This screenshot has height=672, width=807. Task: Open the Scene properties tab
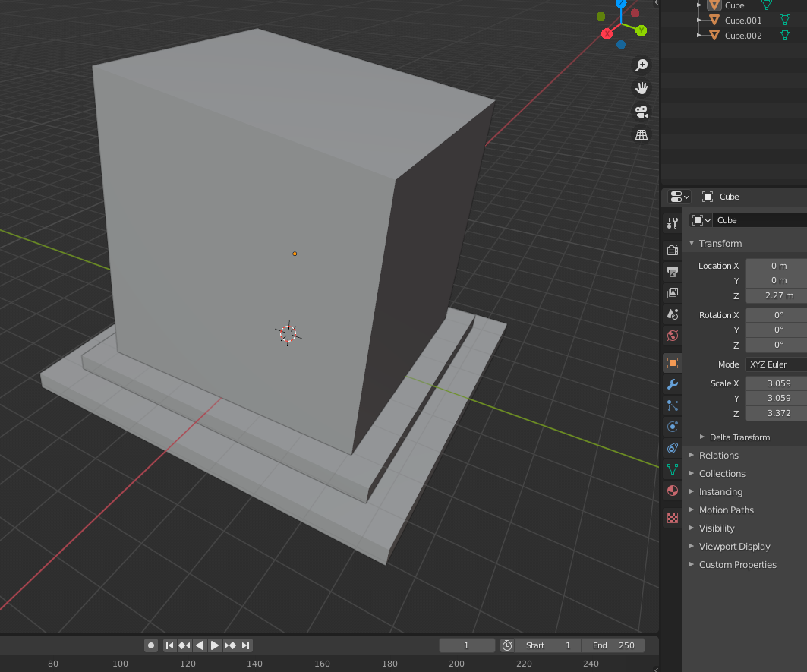pyautogui.click(x=672, y=314)
